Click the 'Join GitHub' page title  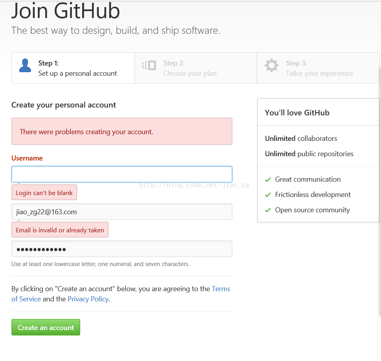pos(66,11)
